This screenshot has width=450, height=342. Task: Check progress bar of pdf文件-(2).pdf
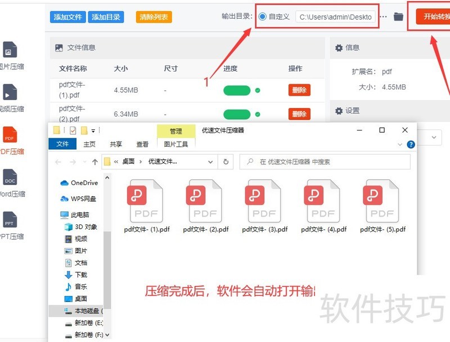pos(236,114)
